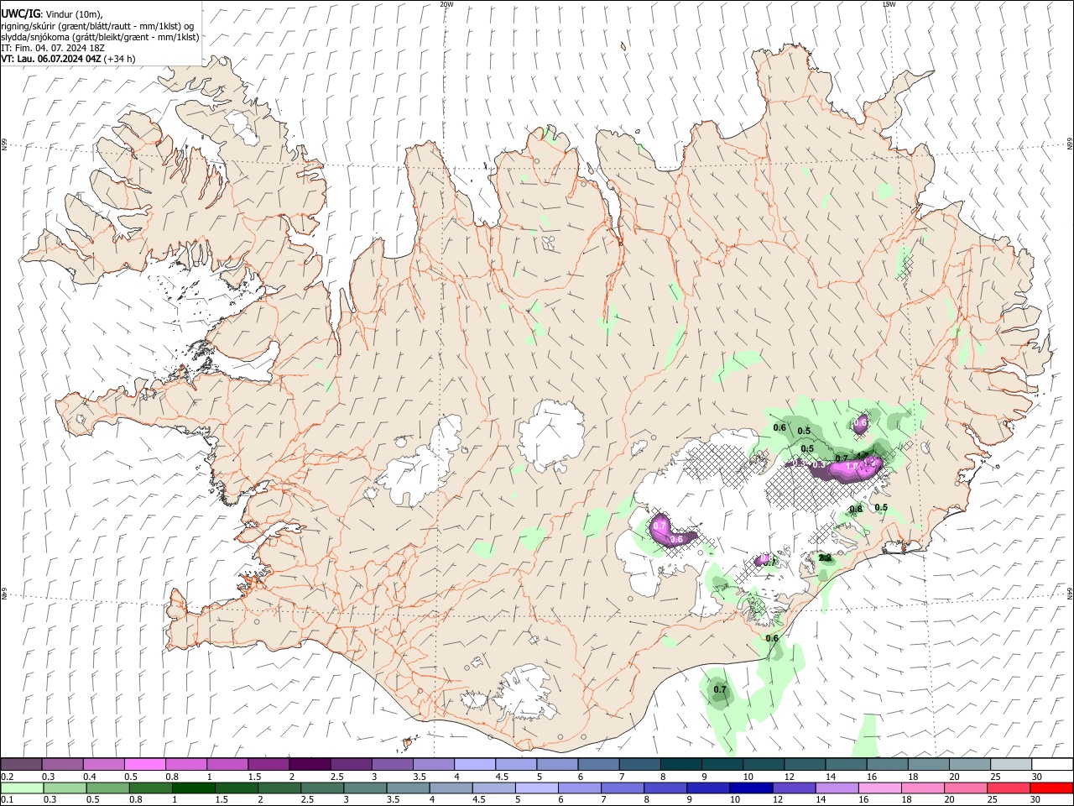The height and width of the screenshot is (806, 1074).
Task: Select the slate-blue 7 sleet/snow swatch
Action: coord(639,764)
